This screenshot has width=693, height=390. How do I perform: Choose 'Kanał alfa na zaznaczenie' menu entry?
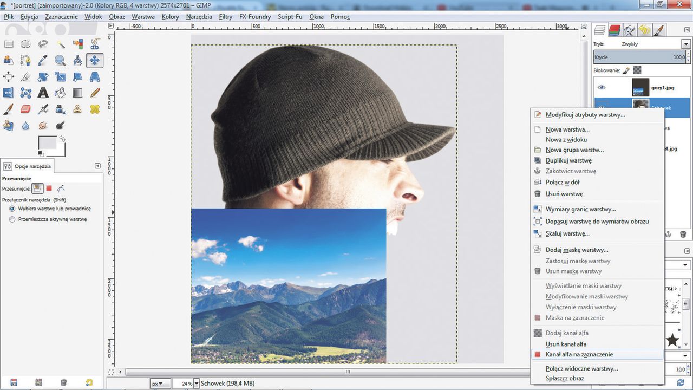597,355
